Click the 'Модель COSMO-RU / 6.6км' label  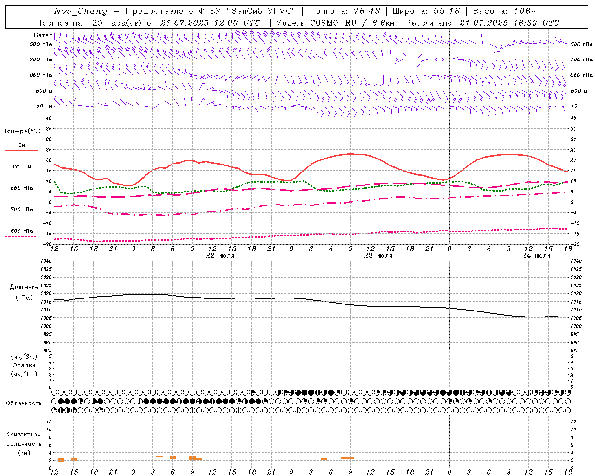335,23
